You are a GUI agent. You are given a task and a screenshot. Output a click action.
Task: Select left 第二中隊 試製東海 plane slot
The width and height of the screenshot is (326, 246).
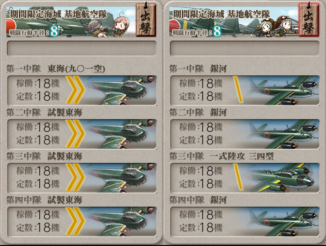tap(82, 134)
